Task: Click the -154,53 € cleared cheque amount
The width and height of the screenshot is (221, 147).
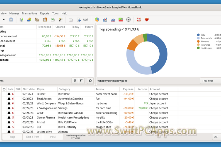Action: click(x=60, y=36)
